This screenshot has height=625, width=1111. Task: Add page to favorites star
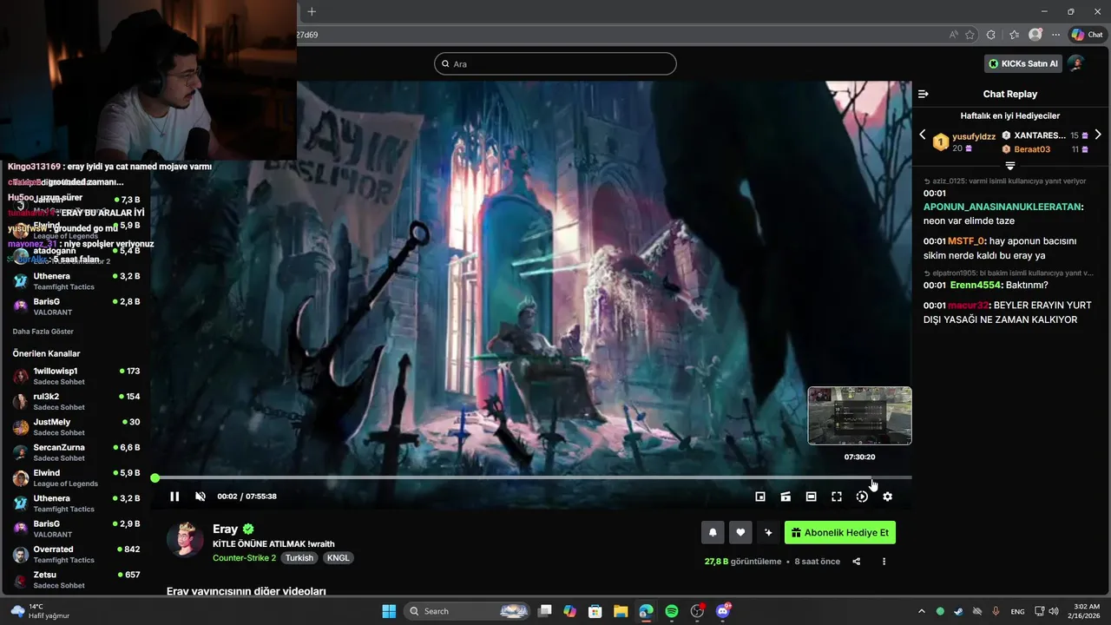970,35
